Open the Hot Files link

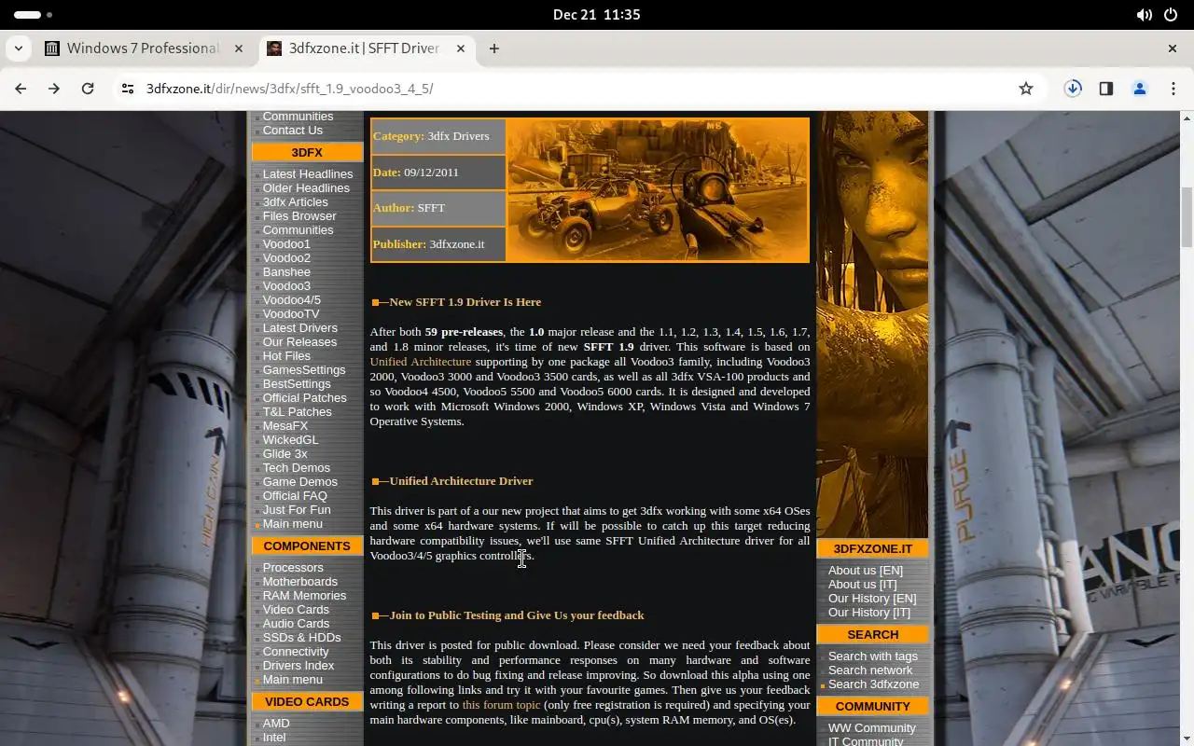point(286,356)
